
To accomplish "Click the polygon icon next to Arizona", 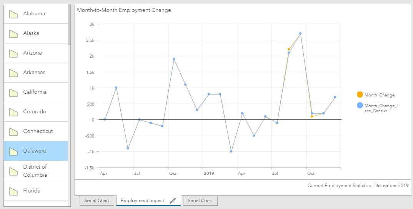I will 13,53.
